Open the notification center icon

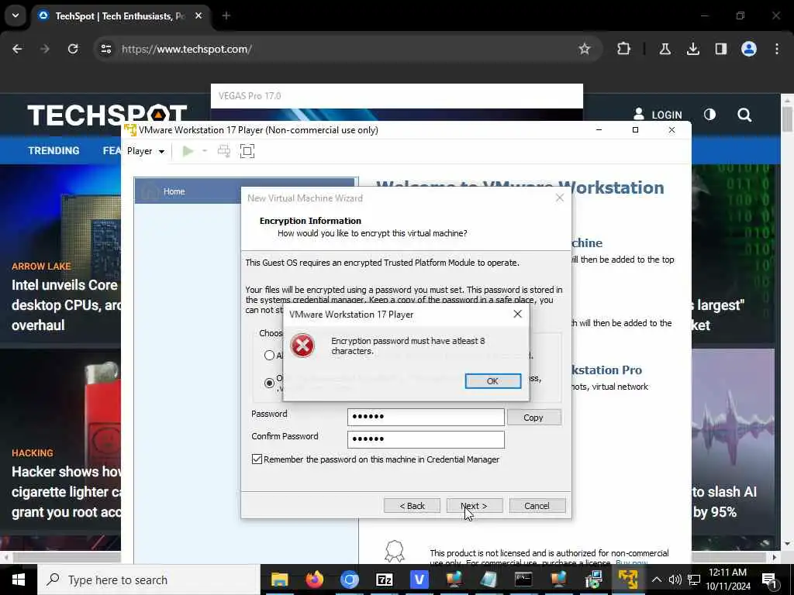point(770,580)
